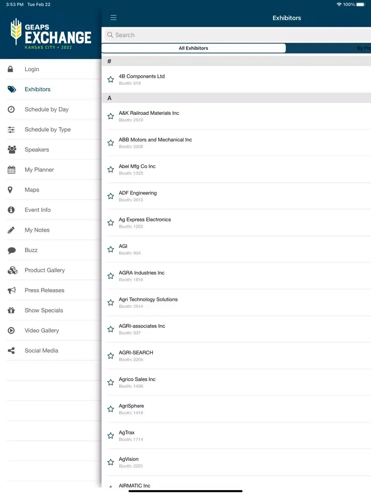The height and width of the screenshot is (495, 371).
Task: Click the play icon beside Video Gallery
Action: [x=11, y=330]
